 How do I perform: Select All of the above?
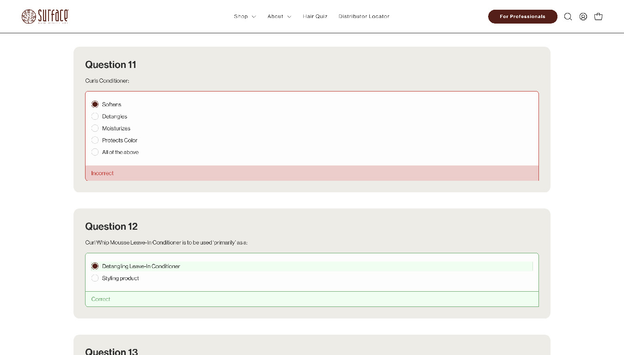pyautogui.click(x=95, y=152)
